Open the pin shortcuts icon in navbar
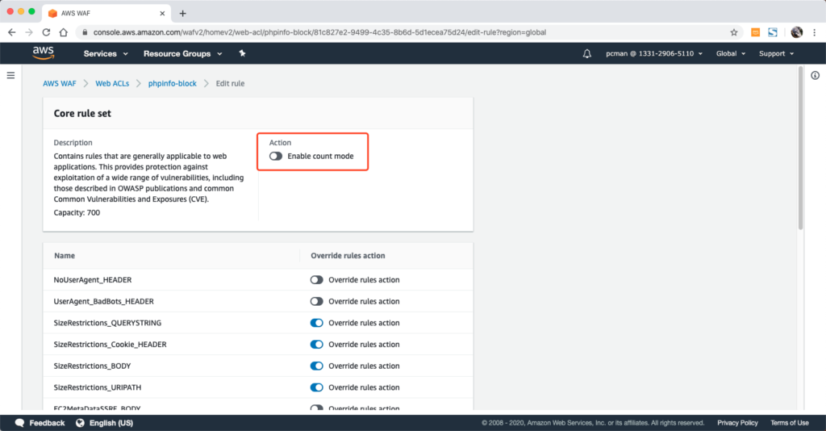 [x=242, y=54]
